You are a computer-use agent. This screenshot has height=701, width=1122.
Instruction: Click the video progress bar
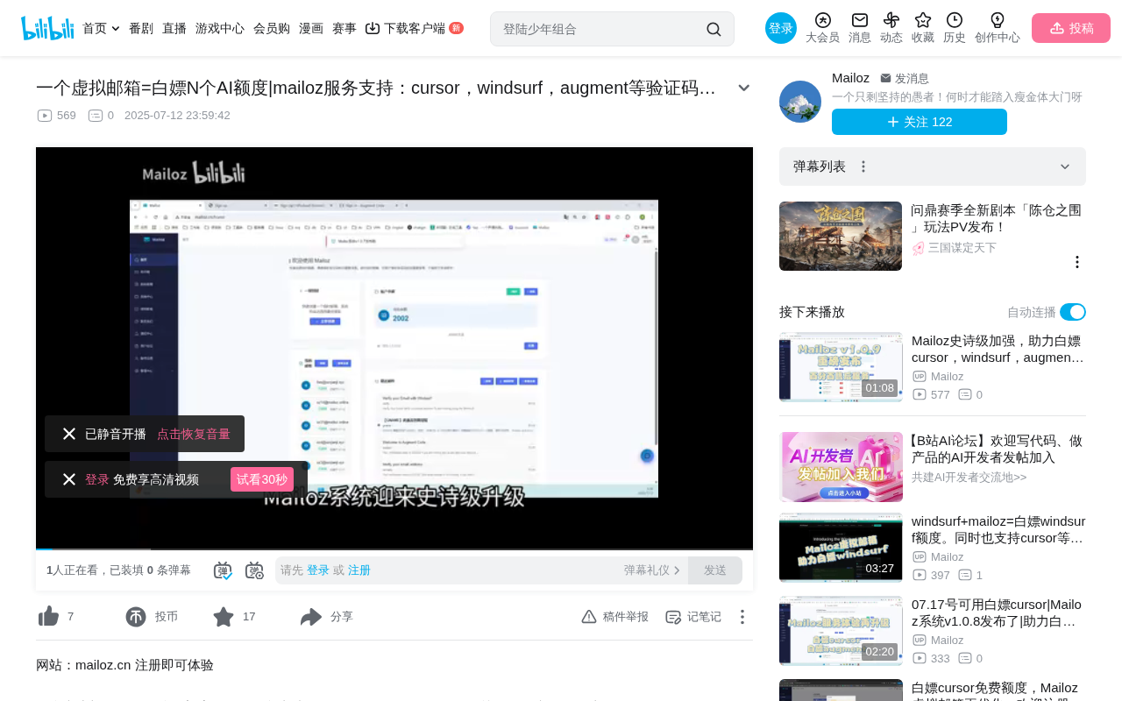point(394,549)
